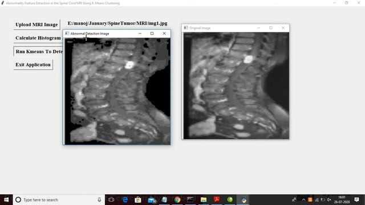Open the Abnormal Detection Image window icon menu

67,34
